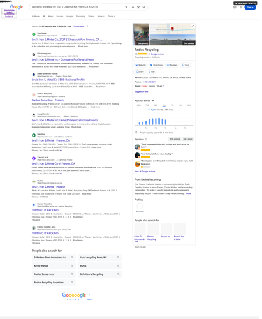The image size is (262, 319).
Task: Click search icon beside Schnitzer's Recycling
Action: tap(118, 274)
